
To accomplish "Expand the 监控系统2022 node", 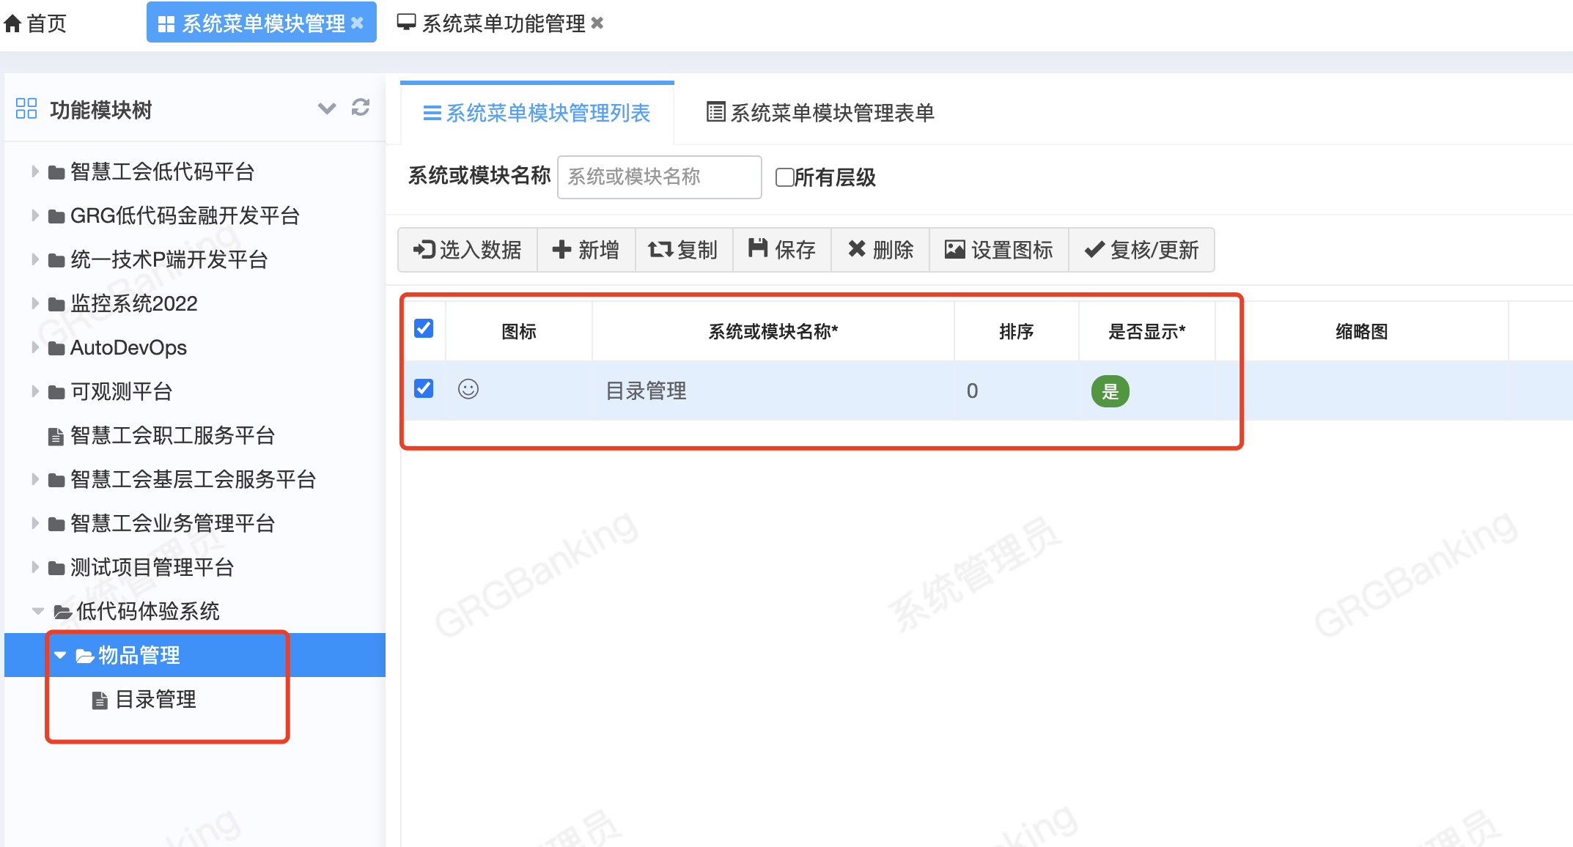I will [34, 303].
